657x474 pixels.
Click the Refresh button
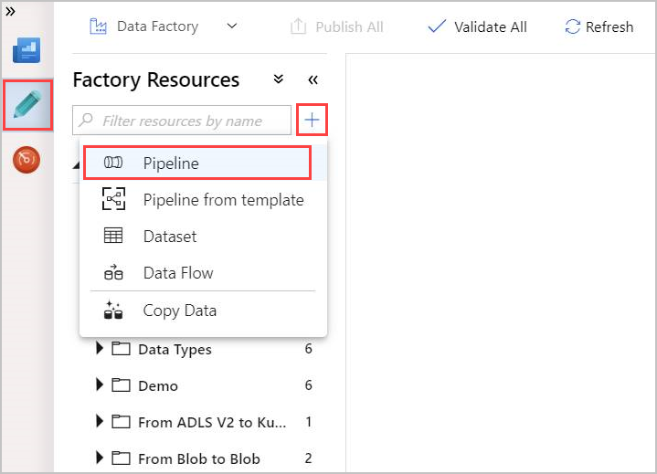[x=599, y=26]
